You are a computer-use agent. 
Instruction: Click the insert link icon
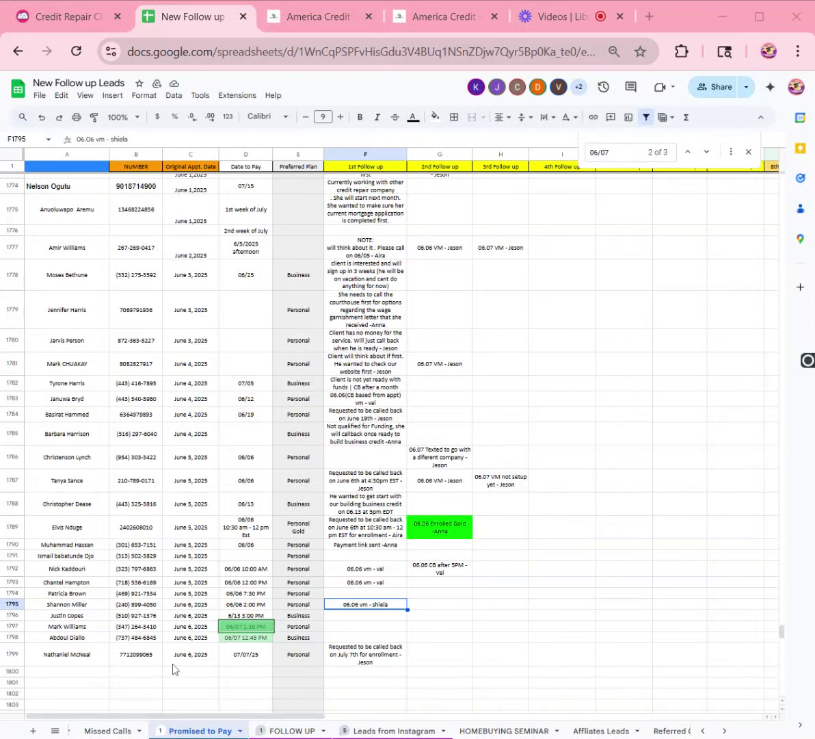(x=593, y=117)
